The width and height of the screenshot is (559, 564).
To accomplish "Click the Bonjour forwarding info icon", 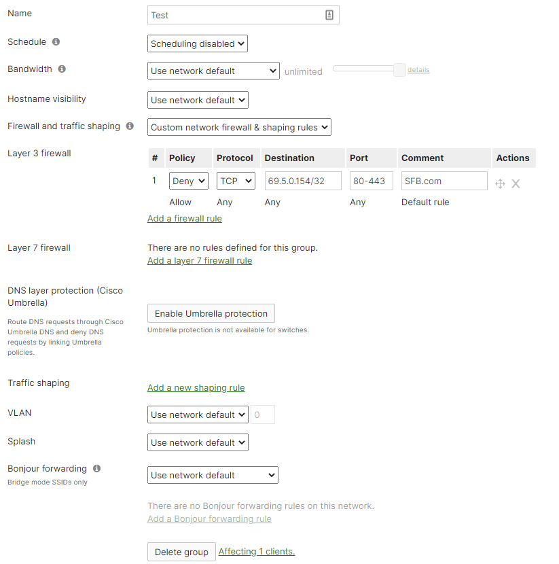I will pyautogui.click(x=96, y=469).
